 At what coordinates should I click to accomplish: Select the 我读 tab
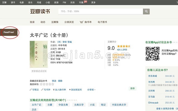(32, 22)
